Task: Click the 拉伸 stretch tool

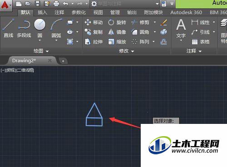Action: point(94,42)
